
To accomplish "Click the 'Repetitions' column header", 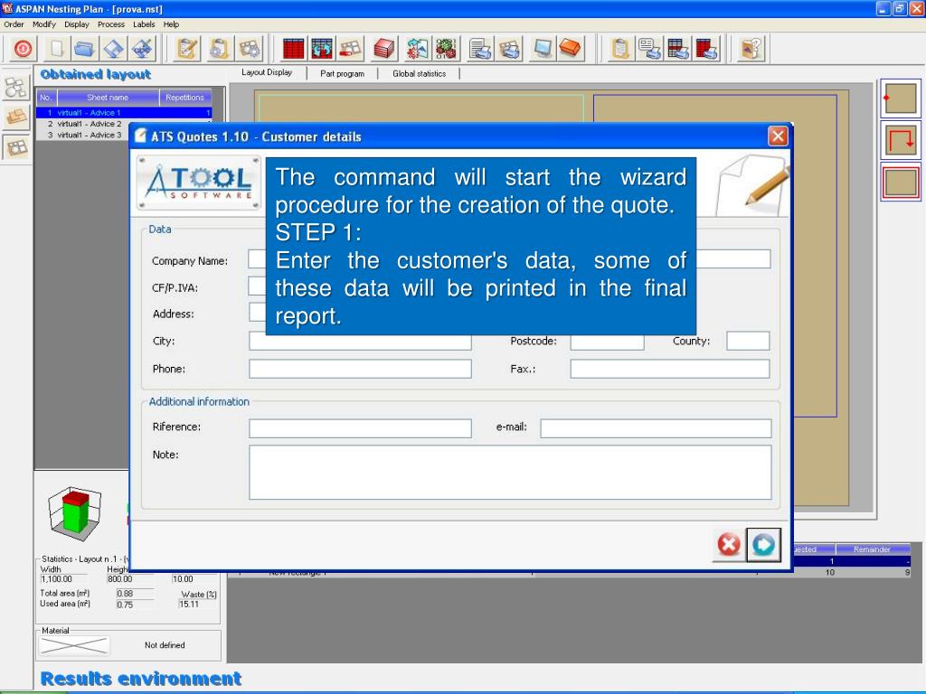I will pyautogui.click(x=184, y=98).
